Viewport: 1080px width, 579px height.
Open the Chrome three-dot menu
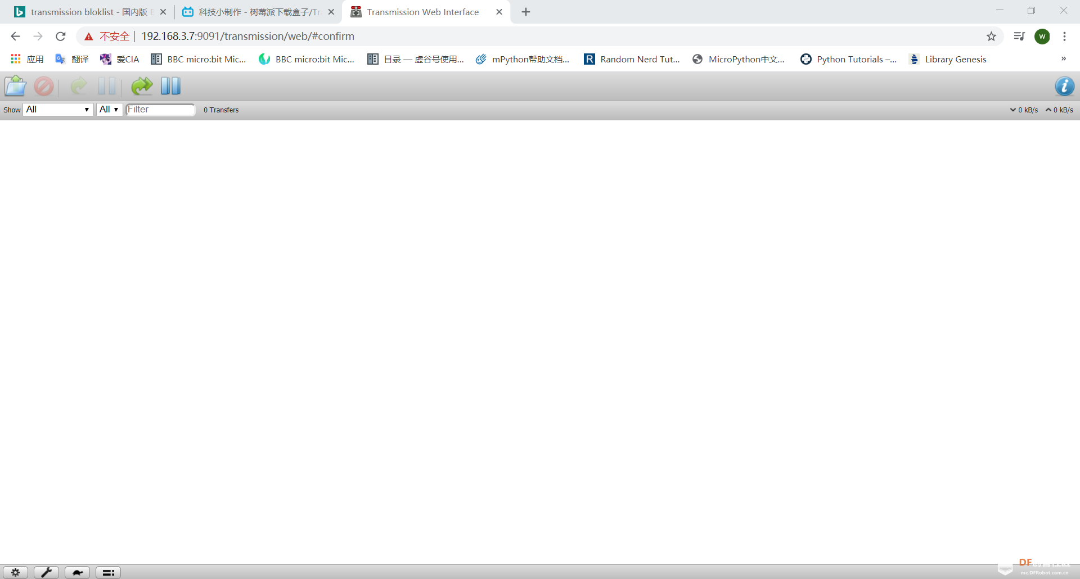tap(1064, 37)
